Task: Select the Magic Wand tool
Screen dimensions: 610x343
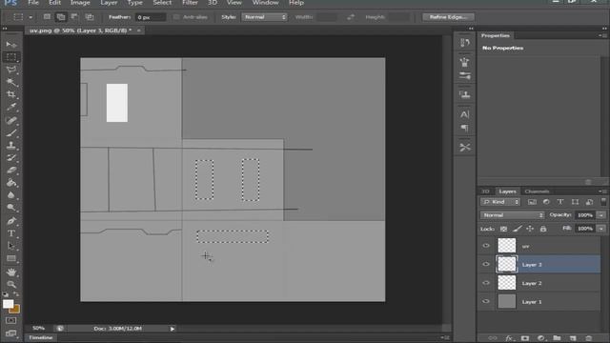Action: click(x=10, y=82)
